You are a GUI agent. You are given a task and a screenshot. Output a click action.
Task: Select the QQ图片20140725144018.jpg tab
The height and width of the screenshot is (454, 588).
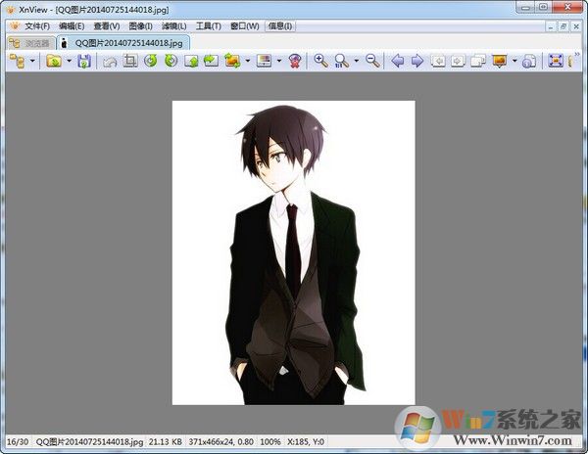pos(123,43)
